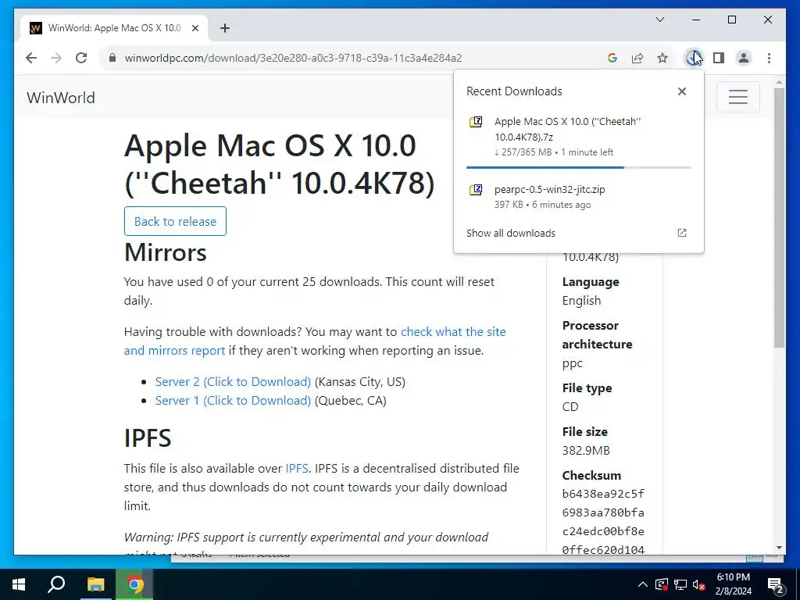Open the Chrome profile avatar

pos(744,58)
